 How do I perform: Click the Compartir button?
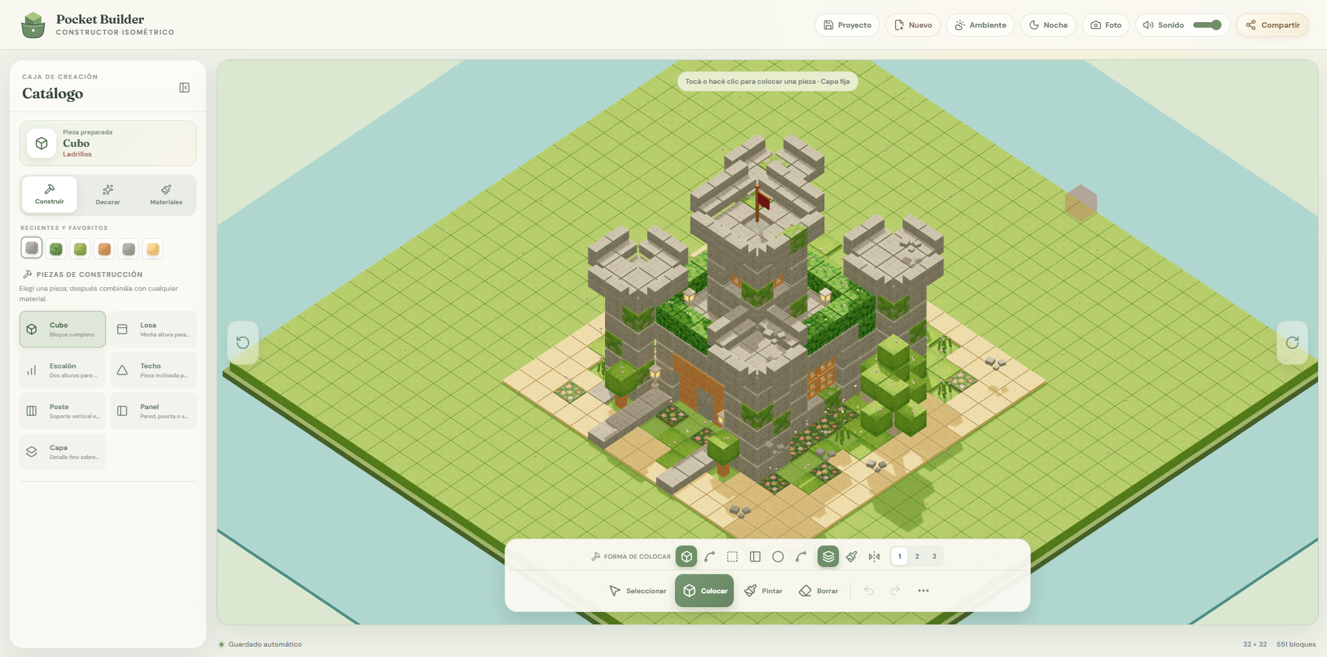coord(1272,25)
